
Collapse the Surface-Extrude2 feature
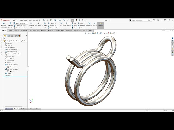[4, 69]
